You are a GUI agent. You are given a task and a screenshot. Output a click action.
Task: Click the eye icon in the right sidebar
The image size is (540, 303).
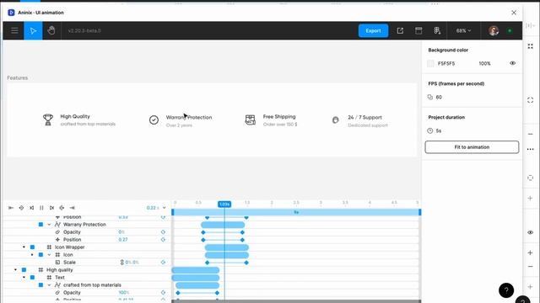click(531, 232)
